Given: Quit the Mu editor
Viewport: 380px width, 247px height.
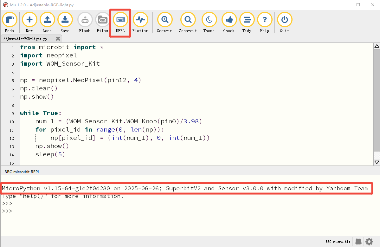Looking at the screenshot, I should (x=285, y=22).
